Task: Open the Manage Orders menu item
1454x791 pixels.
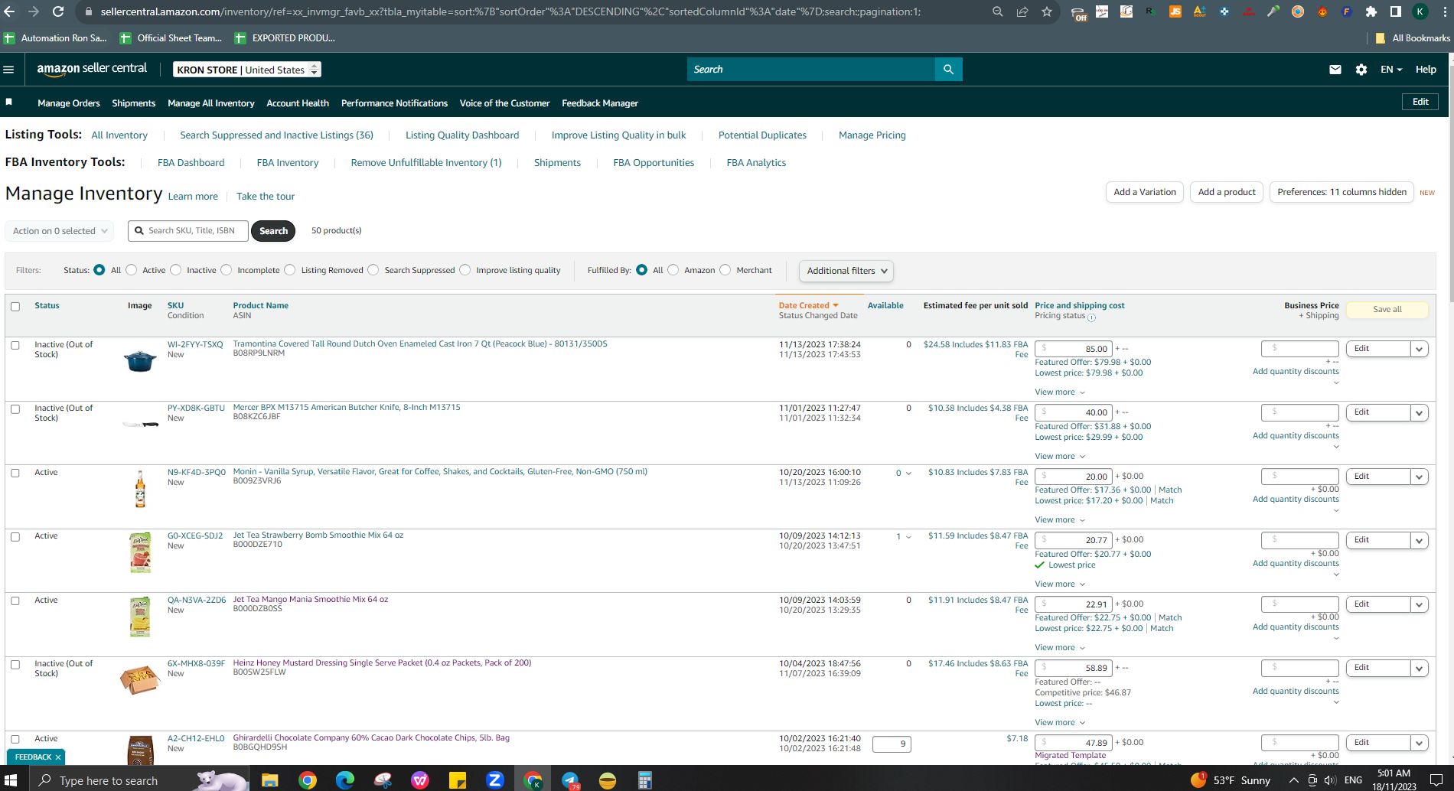Action: coord(69,103)
